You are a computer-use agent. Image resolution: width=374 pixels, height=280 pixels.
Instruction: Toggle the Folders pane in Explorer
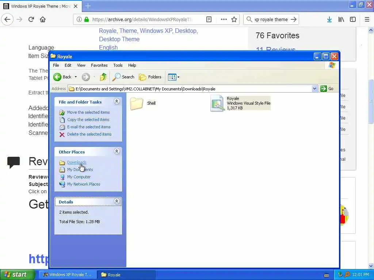click(150, 77)
